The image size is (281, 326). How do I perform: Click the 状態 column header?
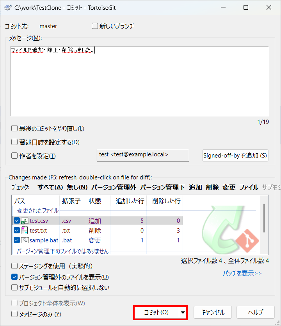pos(95,201)
